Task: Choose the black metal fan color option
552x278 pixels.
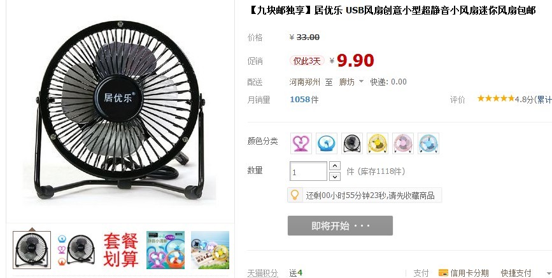Action: click(352, 143)
